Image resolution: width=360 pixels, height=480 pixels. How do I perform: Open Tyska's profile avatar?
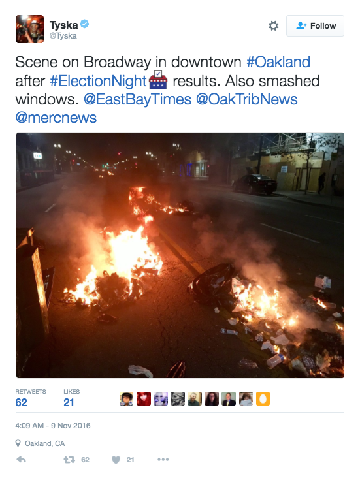point(29,29)
